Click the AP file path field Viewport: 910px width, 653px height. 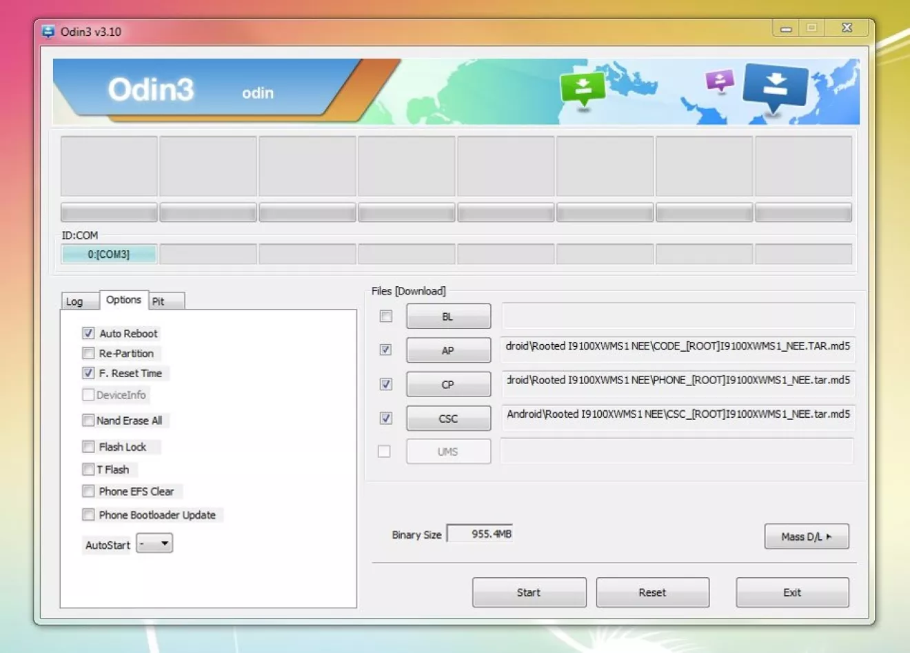click(x=678, y=350)
